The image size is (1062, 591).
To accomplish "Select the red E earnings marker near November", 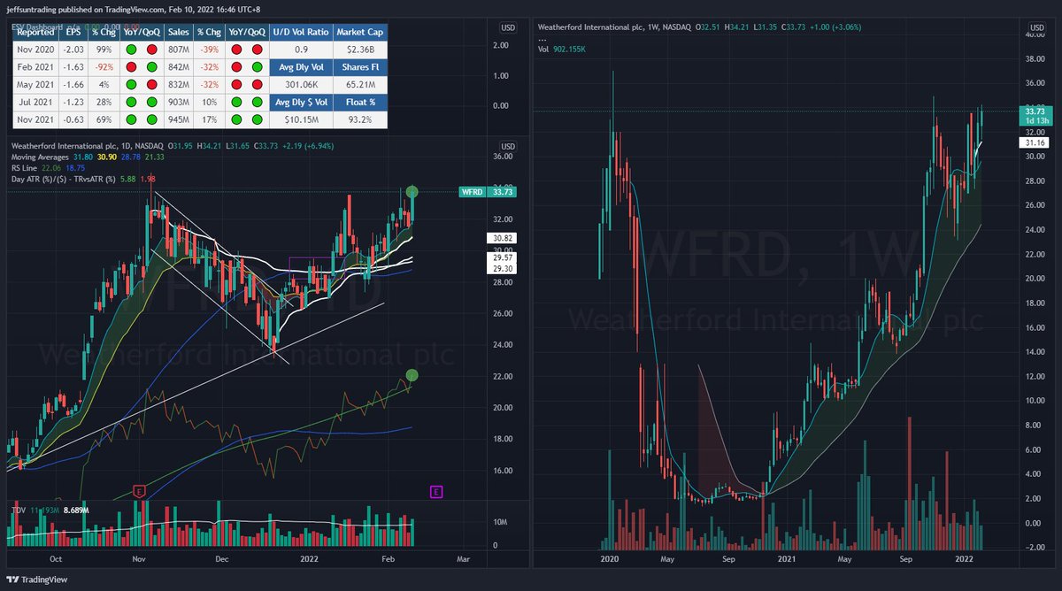I will pyautogui.click(x=140, y=492).
